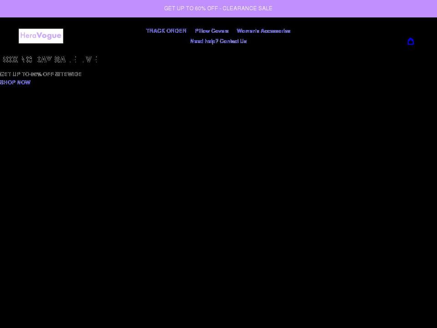Click the GET UP TO 60% OFF SITEWIDE text

click(41, 74)
